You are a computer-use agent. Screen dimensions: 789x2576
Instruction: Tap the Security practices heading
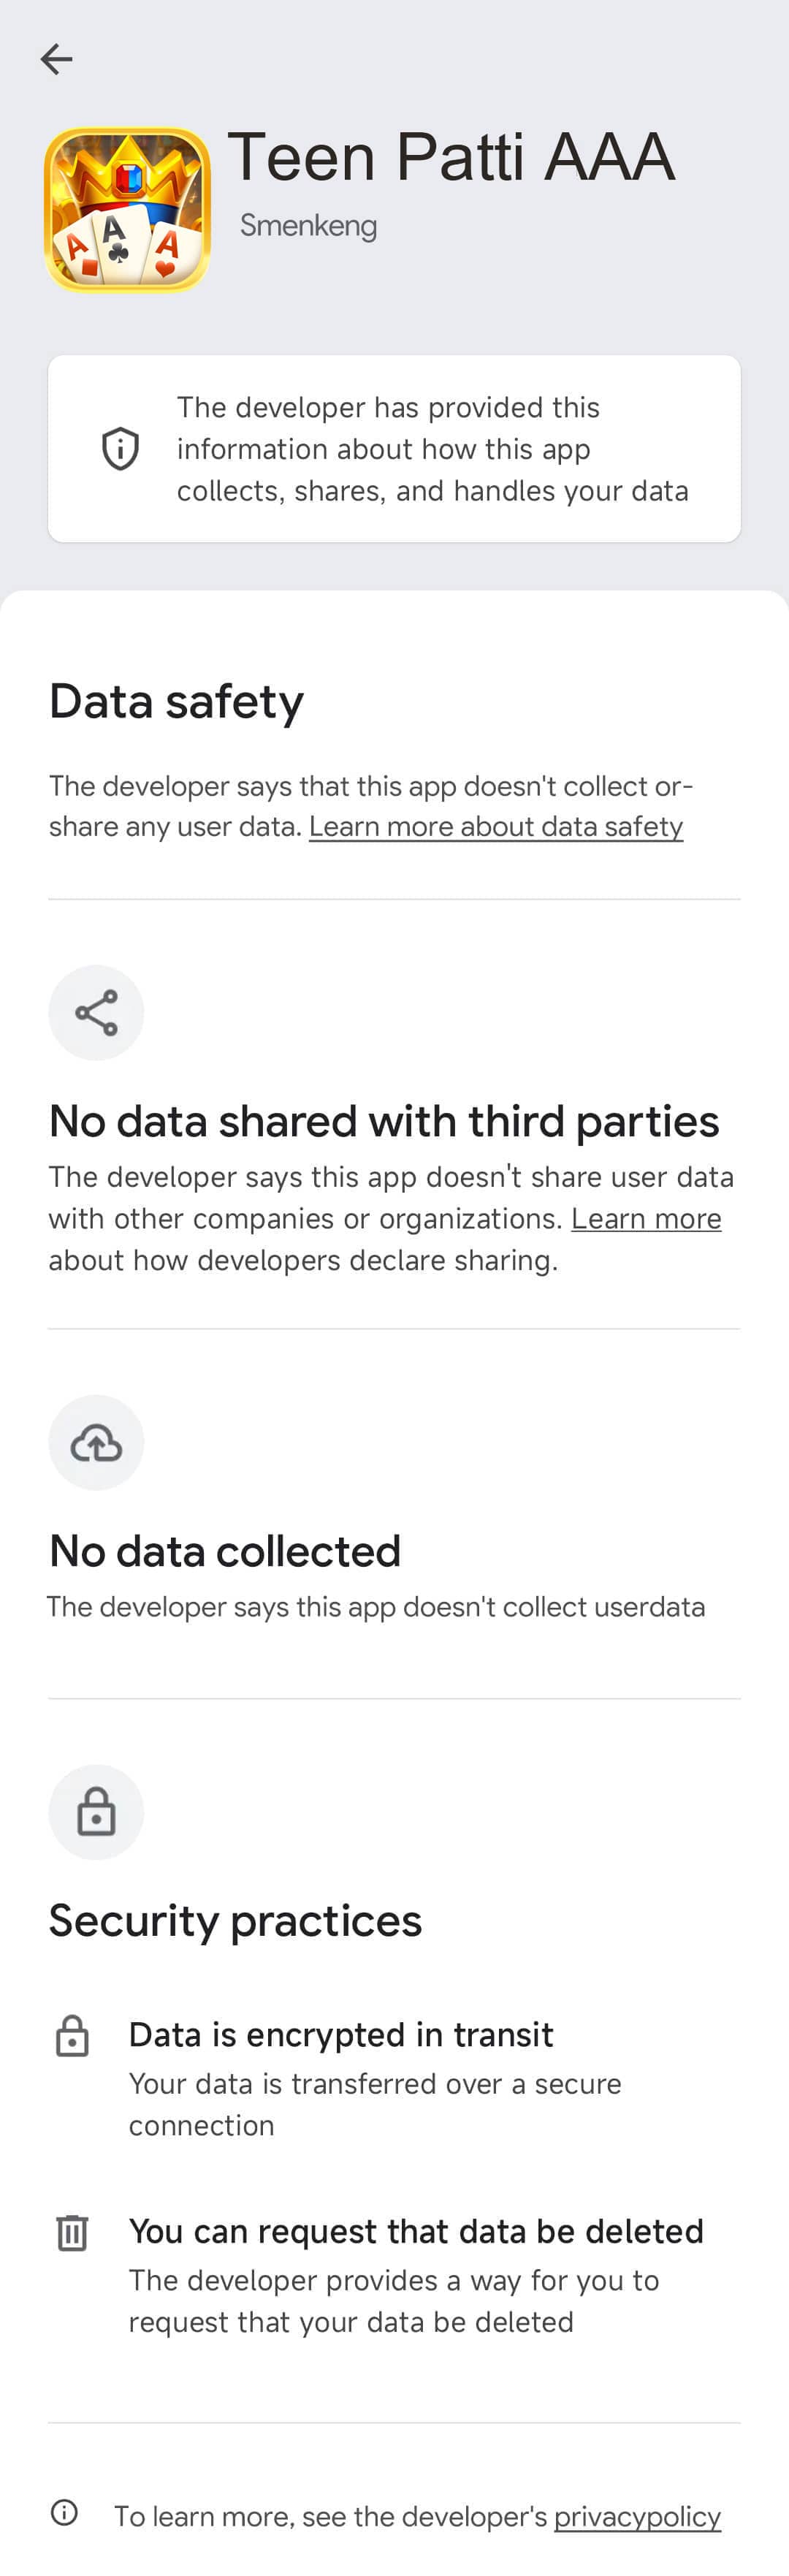[236, 1920]
